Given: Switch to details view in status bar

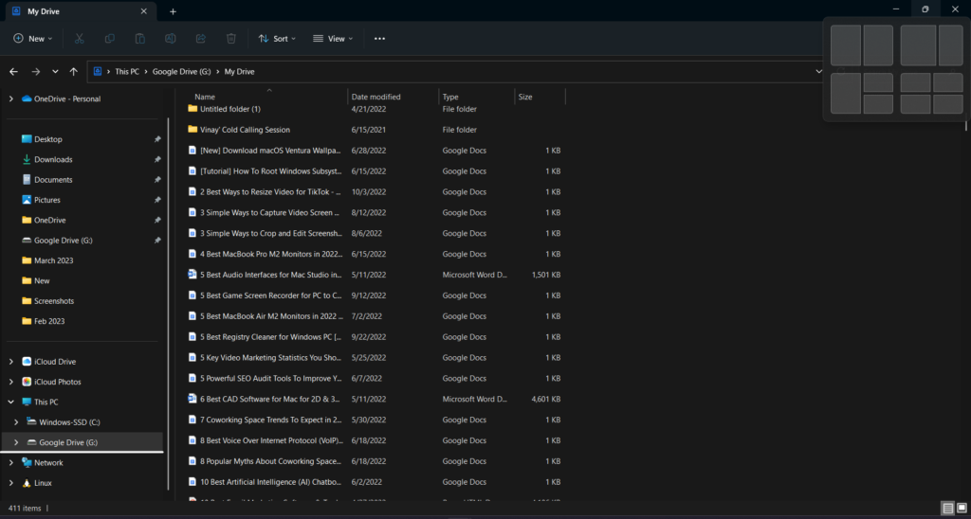Looking at the screenshot, I should (947, 509).
